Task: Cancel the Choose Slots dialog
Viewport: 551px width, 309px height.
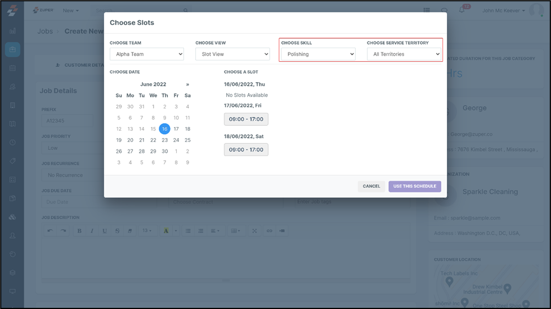Action: pyautogui.click(x=371, y=187)
